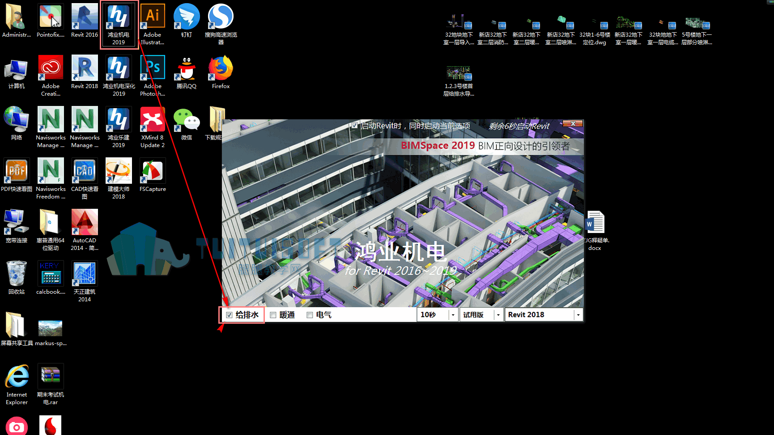Open Adobe Creative Cloud icon
The image size is (774, 435).
point(51,76)
